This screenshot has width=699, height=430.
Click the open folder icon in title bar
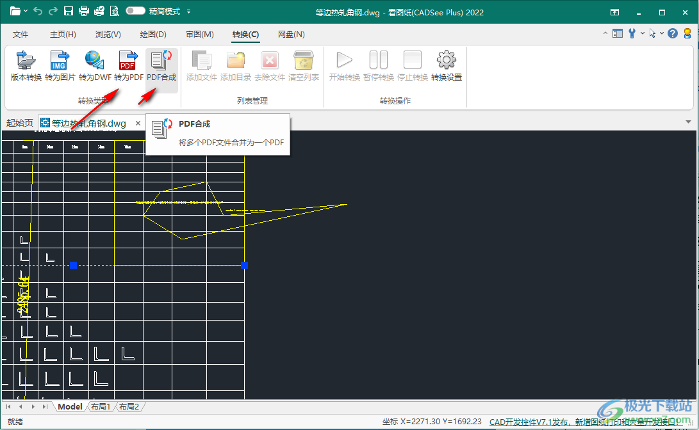tap(15, 11)
